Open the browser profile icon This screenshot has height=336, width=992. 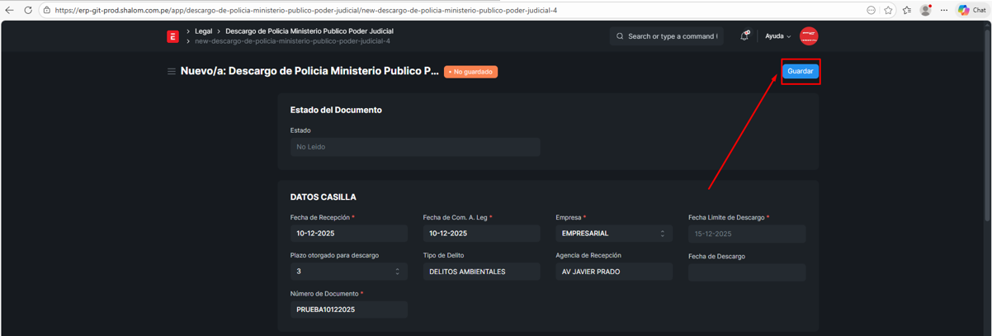click(x=925, y=10)
